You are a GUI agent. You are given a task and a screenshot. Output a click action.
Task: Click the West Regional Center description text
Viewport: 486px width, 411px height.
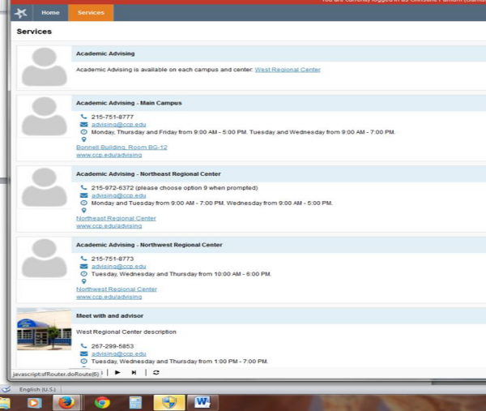tap(126, 332)
